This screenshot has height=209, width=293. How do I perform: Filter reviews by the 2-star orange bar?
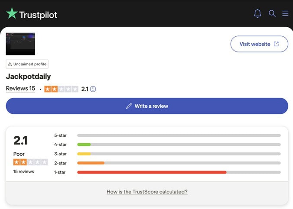179,163
